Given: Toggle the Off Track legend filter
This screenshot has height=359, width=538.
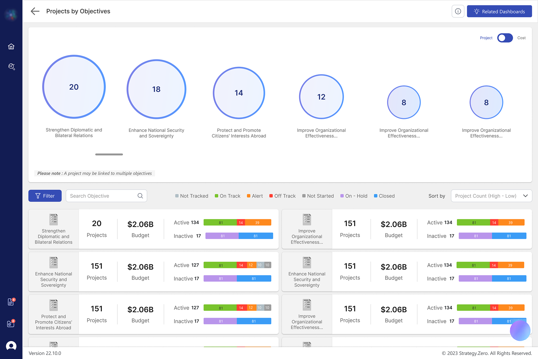Looking at the screenshot, I should [283, 196].
